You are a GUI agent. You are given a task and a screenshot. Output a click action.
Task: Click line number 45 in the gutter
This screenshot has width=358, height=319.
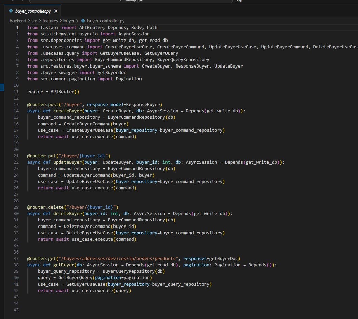pos(16,310)
